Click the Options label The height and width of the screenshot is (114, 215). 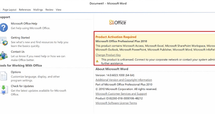tap(16, 72)
